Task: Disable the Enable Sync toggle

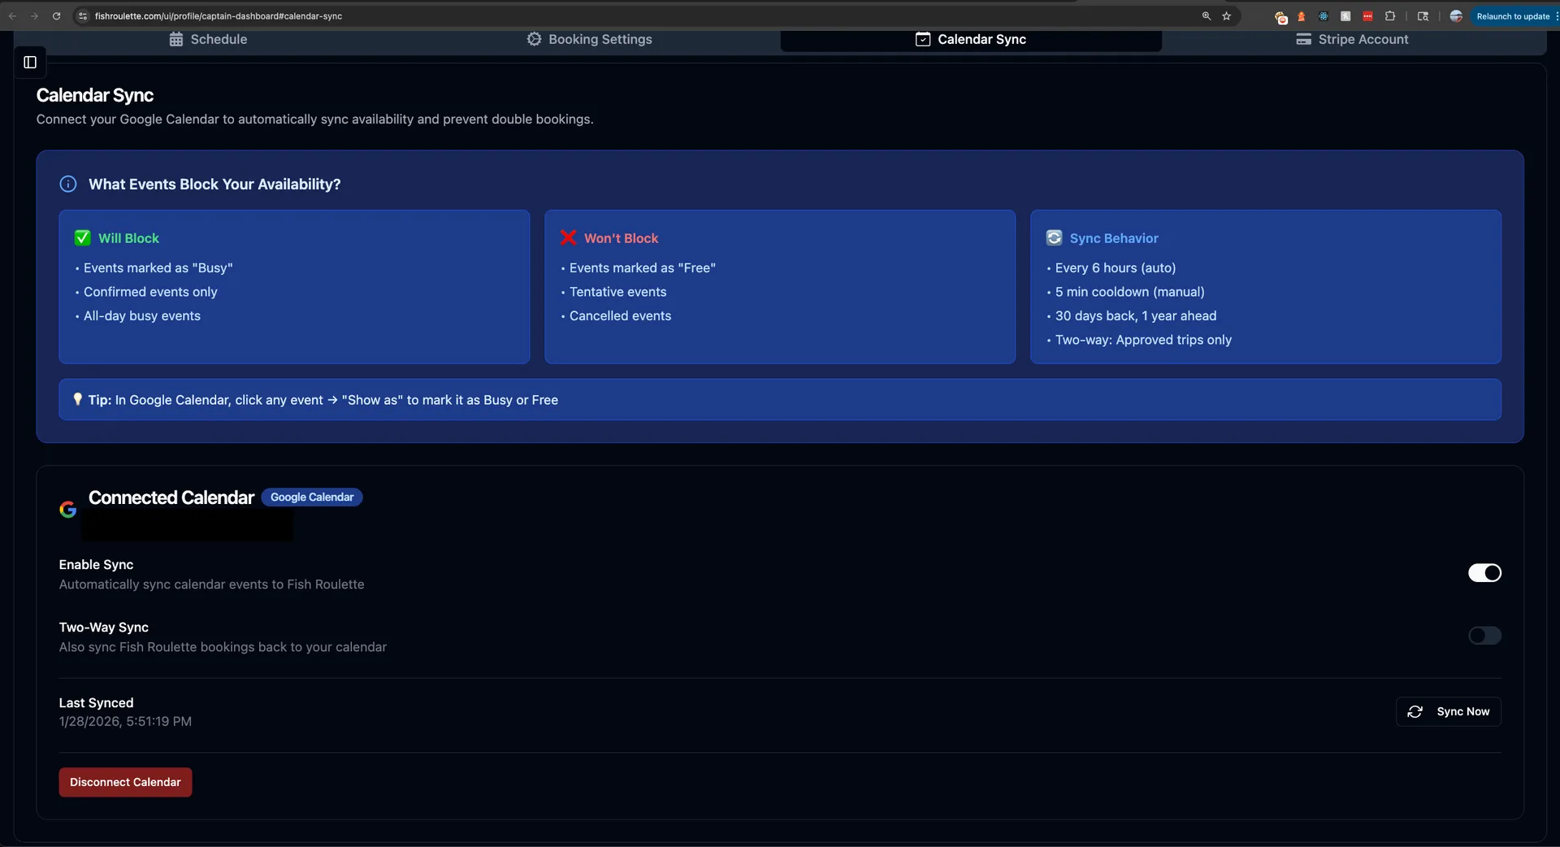Action: coord(1484,573)
